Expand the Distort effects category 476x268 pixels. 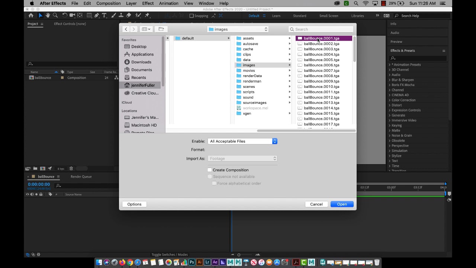390,105
